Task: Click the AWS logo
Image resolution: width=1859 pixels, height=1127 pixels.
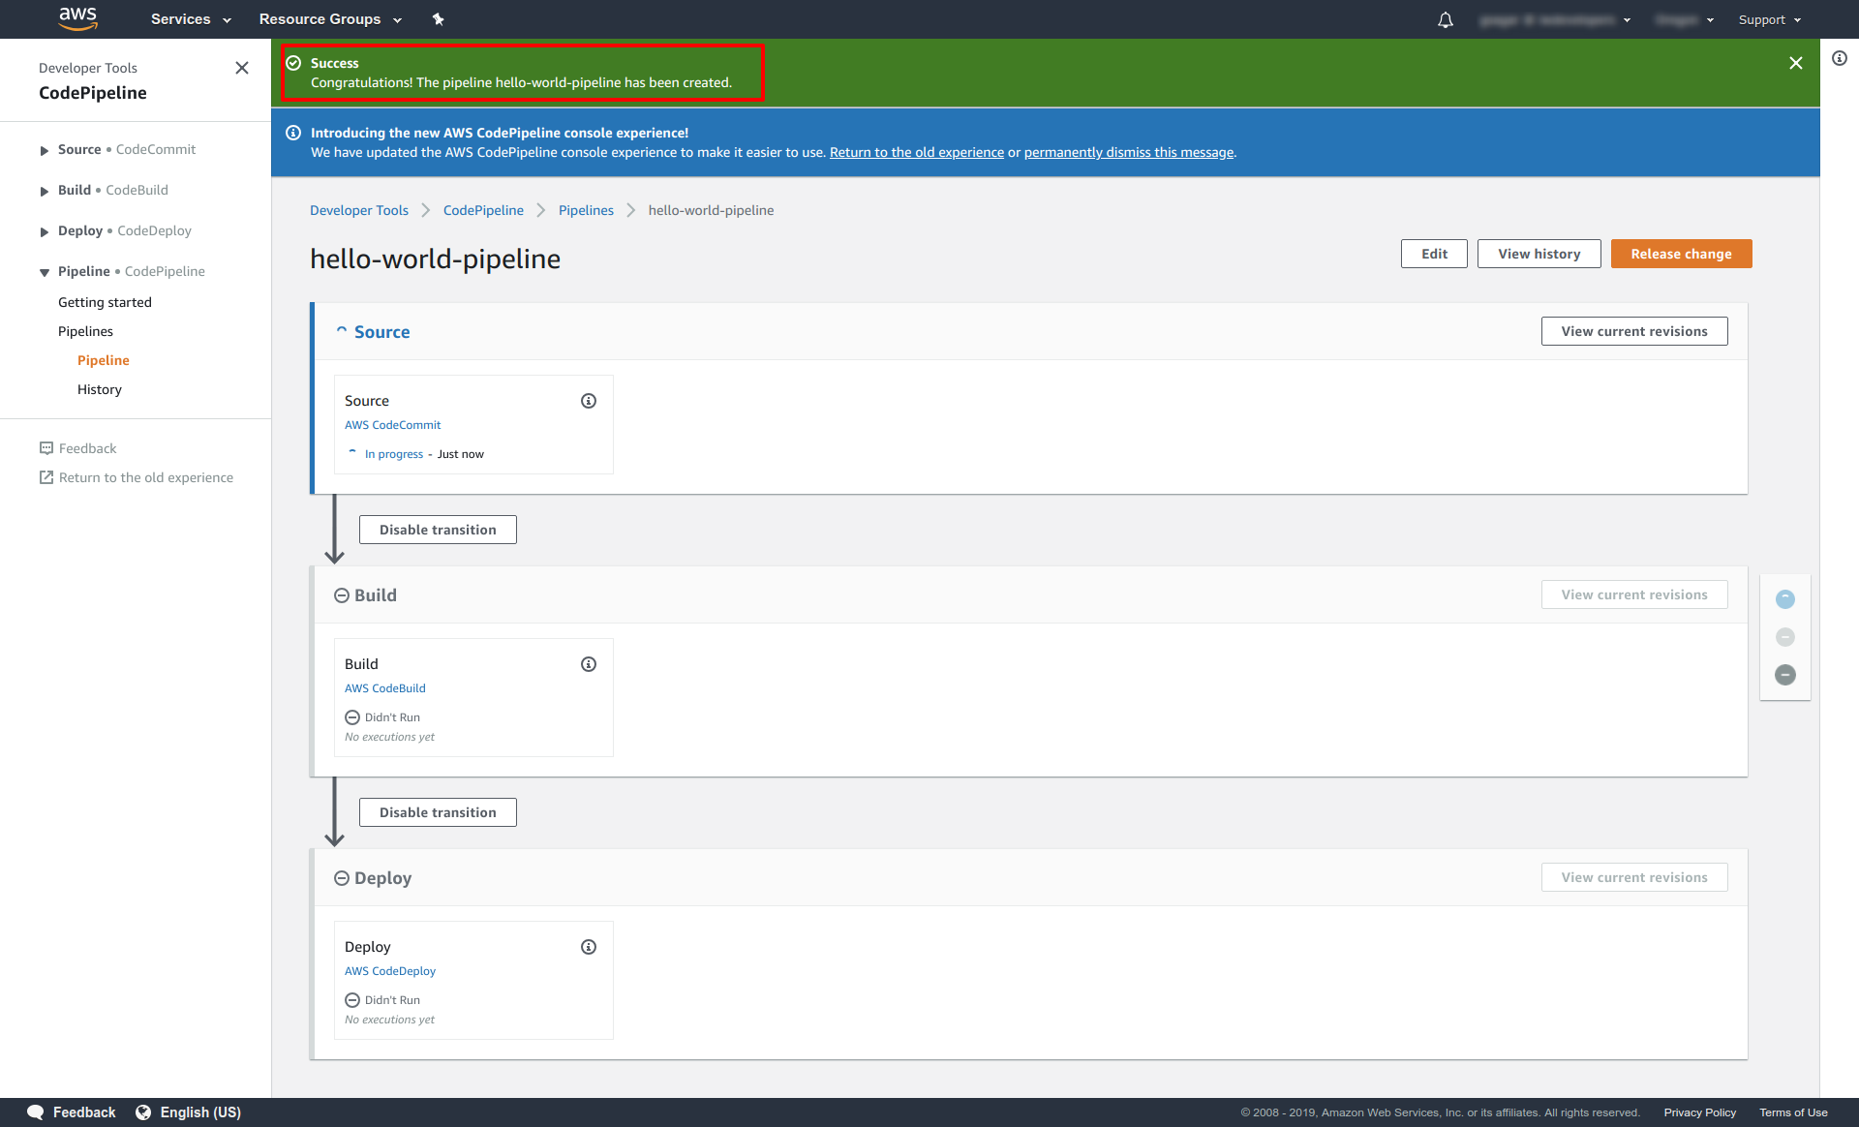Action: click(x=77, y=18)
